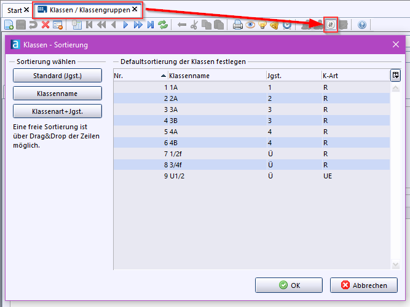Click the light bulb tip icon
This screenshot has height=307, width=410.
tap(262, 25)
